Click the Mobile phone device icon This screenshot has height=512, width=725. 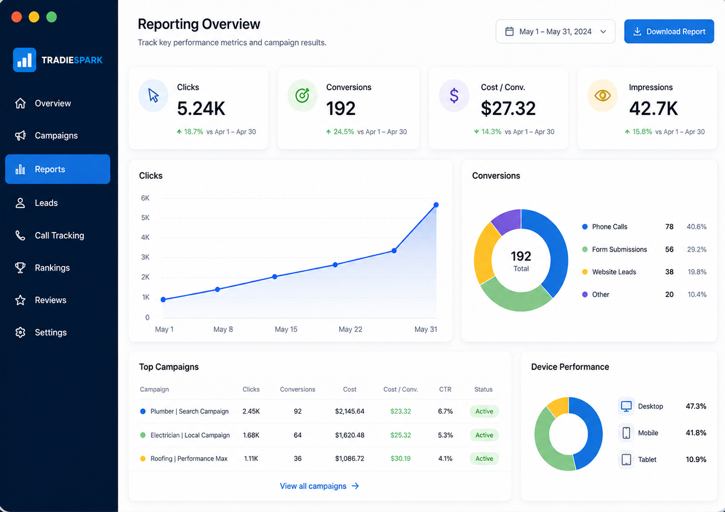[626, 433]
